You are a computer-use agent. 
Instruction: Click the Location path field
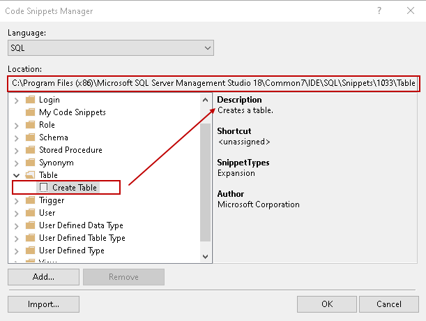point(213,84)
